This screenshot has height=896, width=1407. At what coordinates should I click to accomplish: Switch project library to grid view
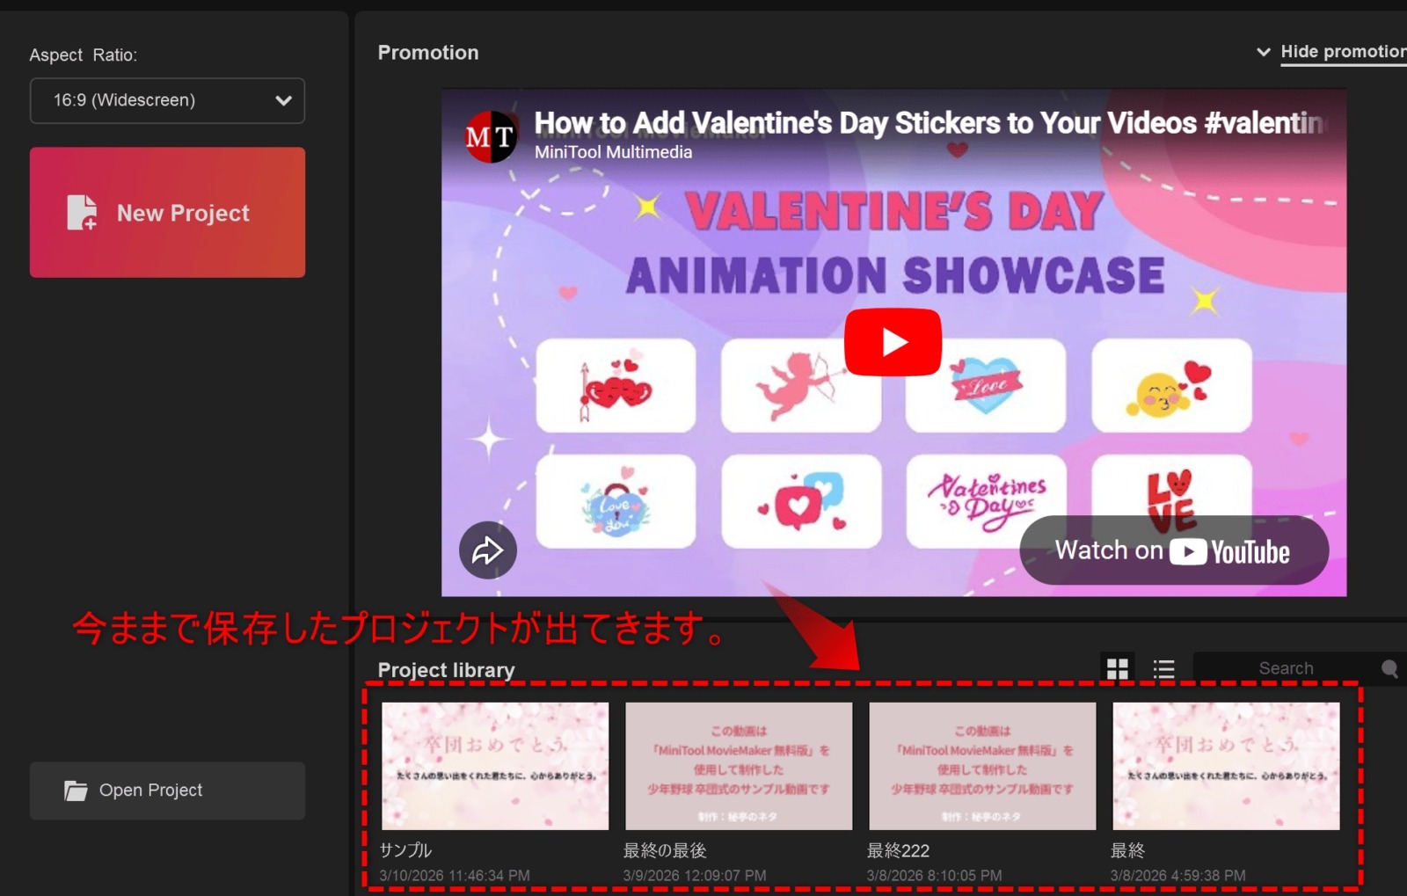click(1117, 669)
